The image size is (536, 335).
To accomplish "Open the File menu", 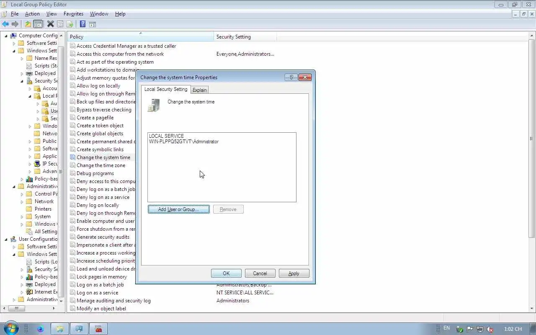I will (15, 14).
